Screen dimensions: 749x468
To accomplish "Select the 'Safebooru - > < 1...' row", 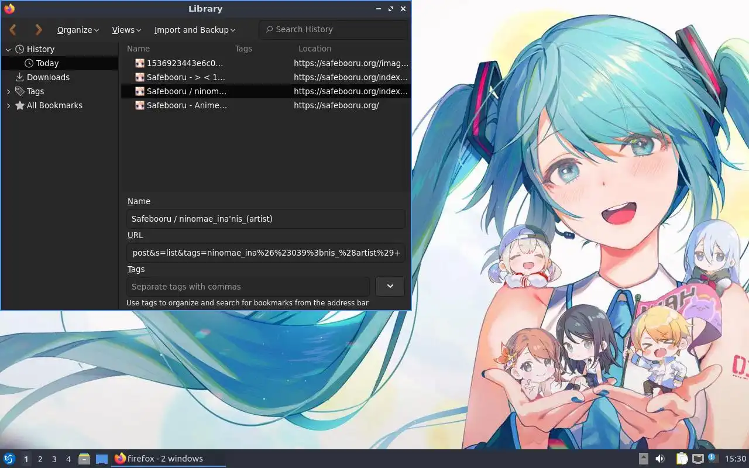I will 264,77.
